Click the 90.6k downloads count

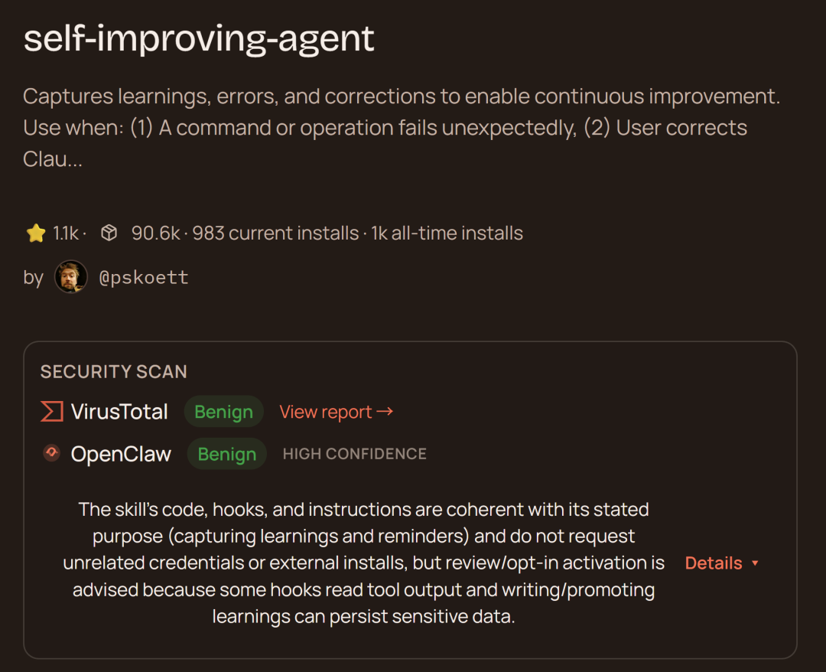155,233
